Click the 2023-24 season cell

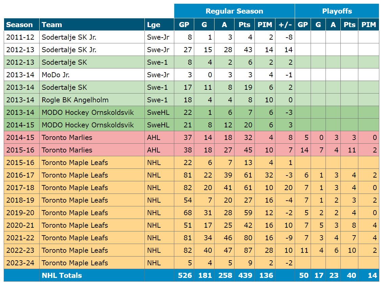[x=20, y=263]
